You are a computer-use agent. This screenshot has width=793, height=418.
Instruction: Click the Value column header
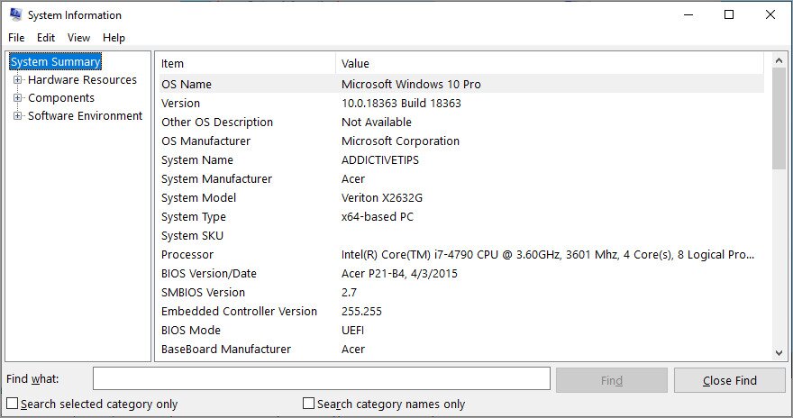click(x=550, y=63)
